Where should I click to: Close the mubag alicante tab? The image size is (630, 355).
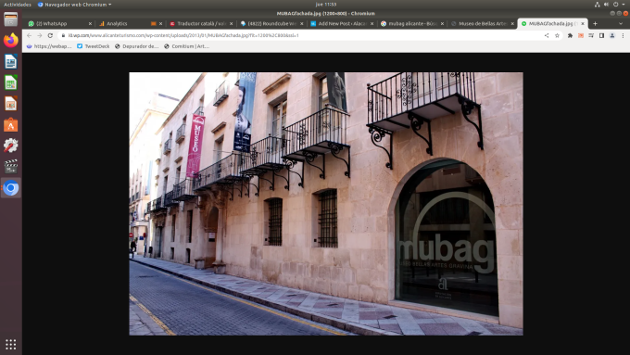[x=442, y=24]
